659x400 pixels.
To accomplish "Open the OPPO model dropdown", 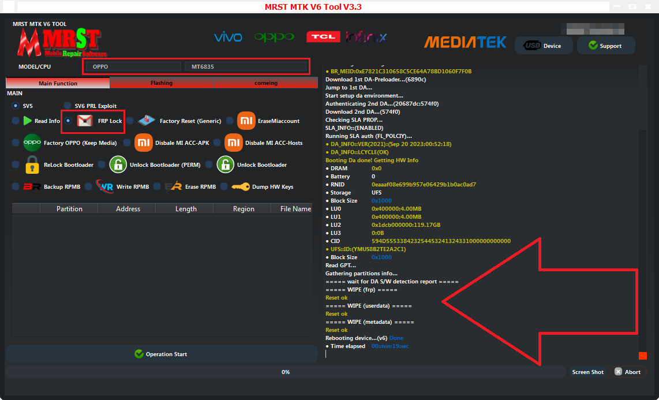I will tap(133, 66).
